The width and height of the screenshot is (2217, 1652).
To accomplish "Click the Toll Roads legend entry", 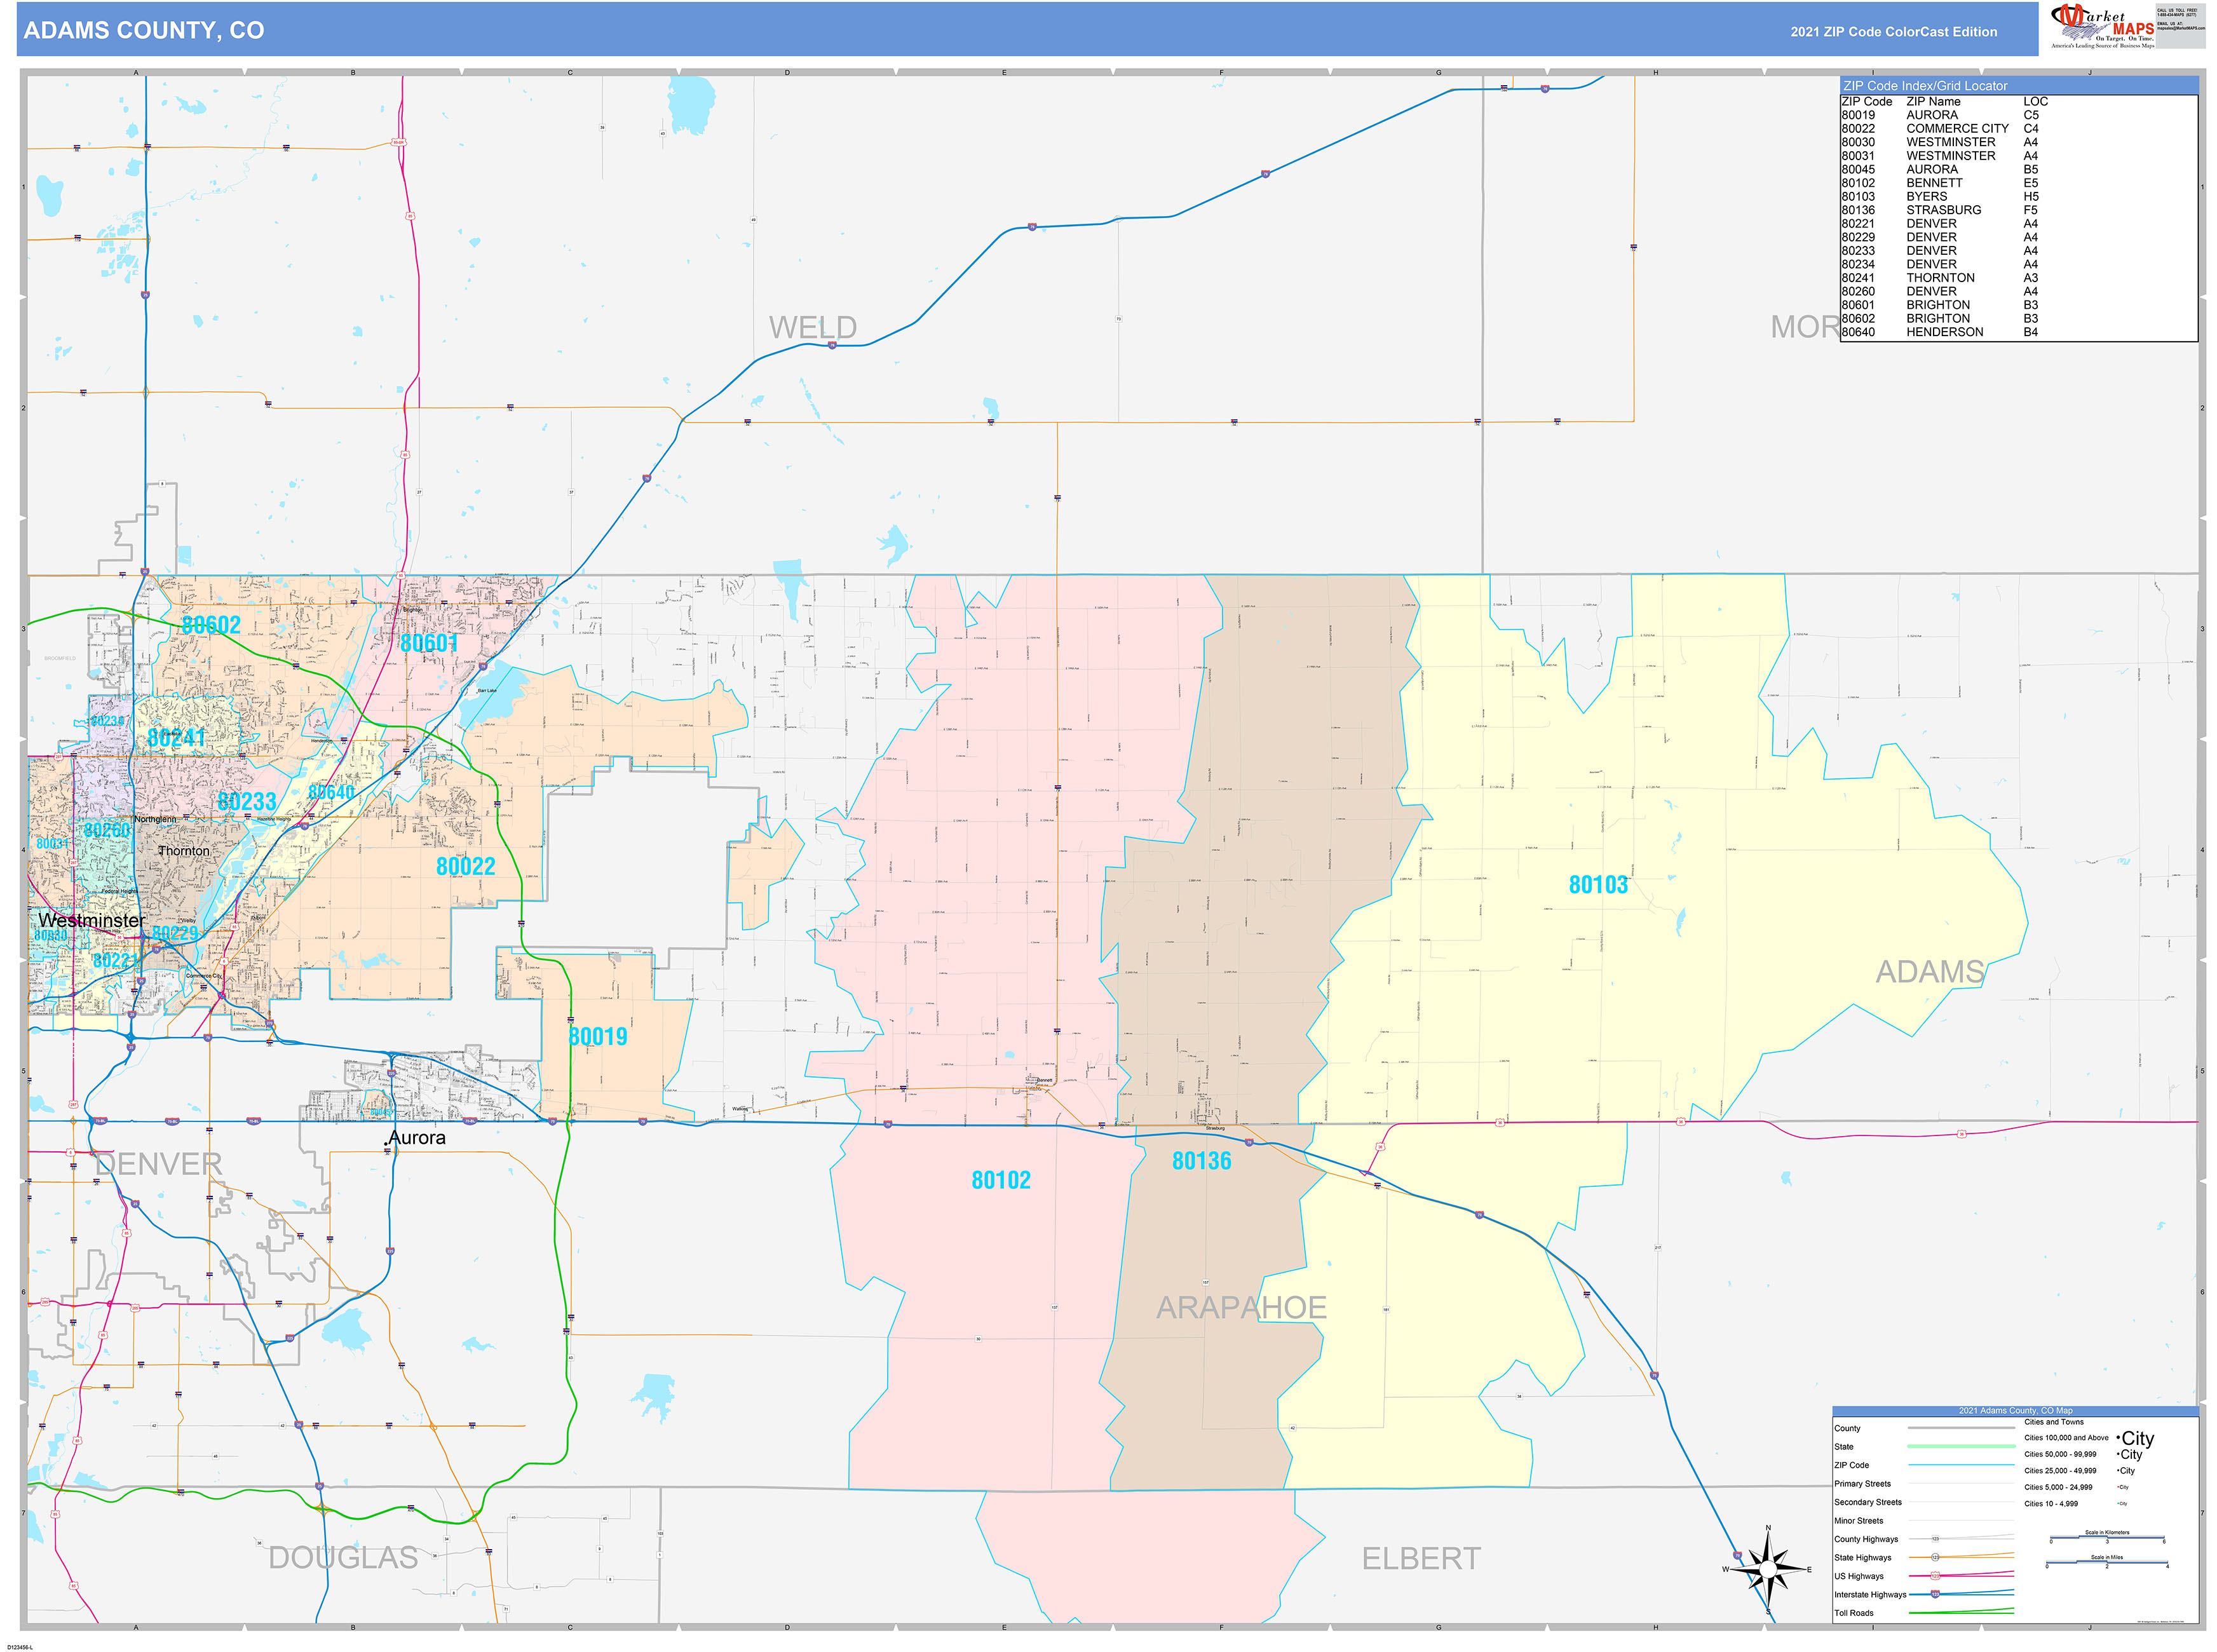I will tap(1853, 1613).
